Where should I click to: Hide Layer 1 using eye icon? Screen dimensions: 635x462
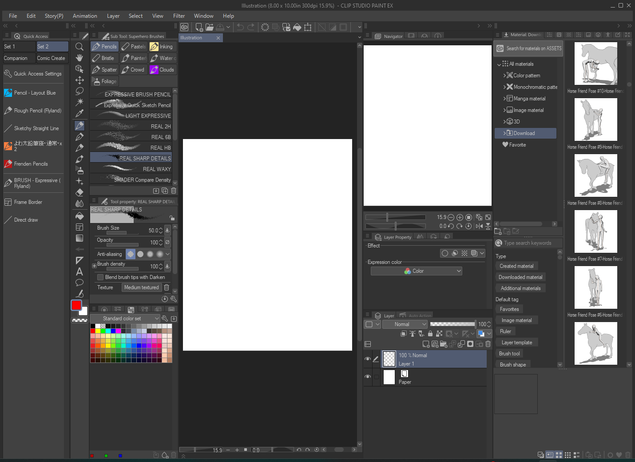[x=368, y=359]
